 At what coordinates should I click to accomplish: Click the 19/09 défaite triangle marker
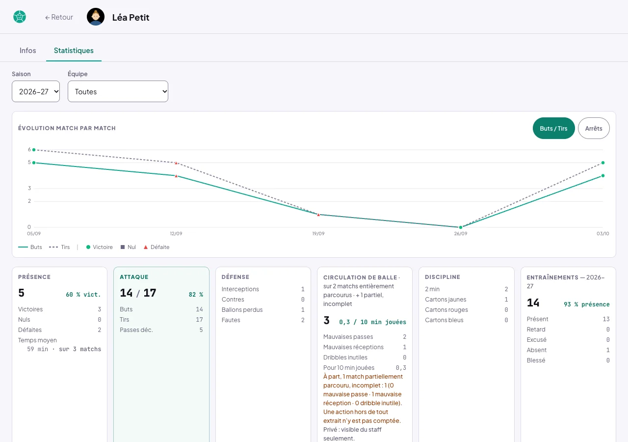click(x=318, y=215)
